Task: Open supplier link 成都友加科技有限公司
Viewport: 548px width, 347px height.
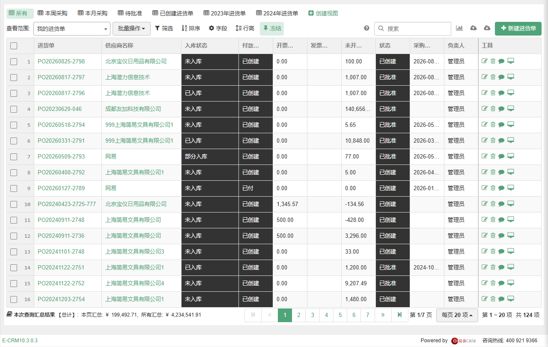Action: click(133, 109)
